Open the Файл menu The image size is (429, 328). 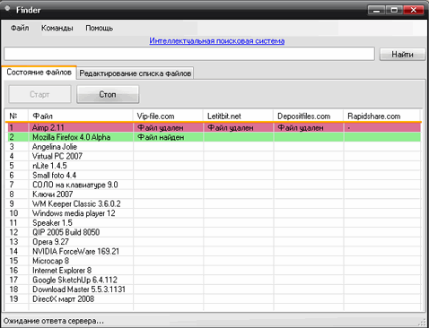(20, 28)
